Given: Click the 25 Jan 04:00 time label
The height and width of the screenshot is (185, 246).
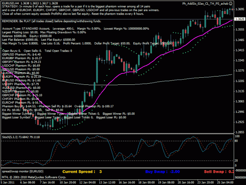Looking at the screenshot, I should click(x=225, y=183).
